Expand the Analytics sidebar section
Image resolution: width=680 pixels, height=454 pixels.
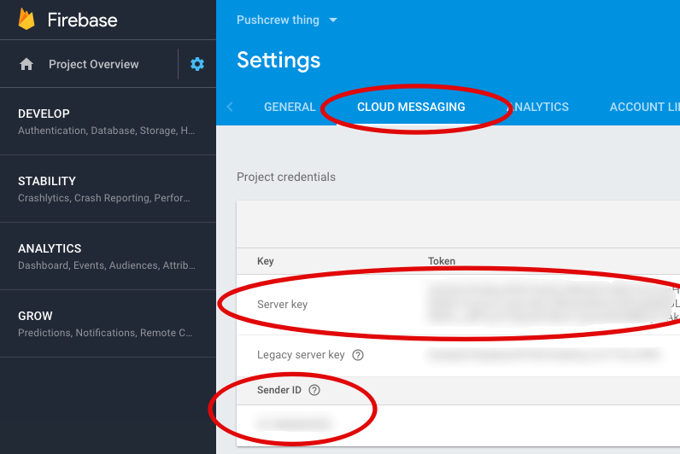(108, 257)
